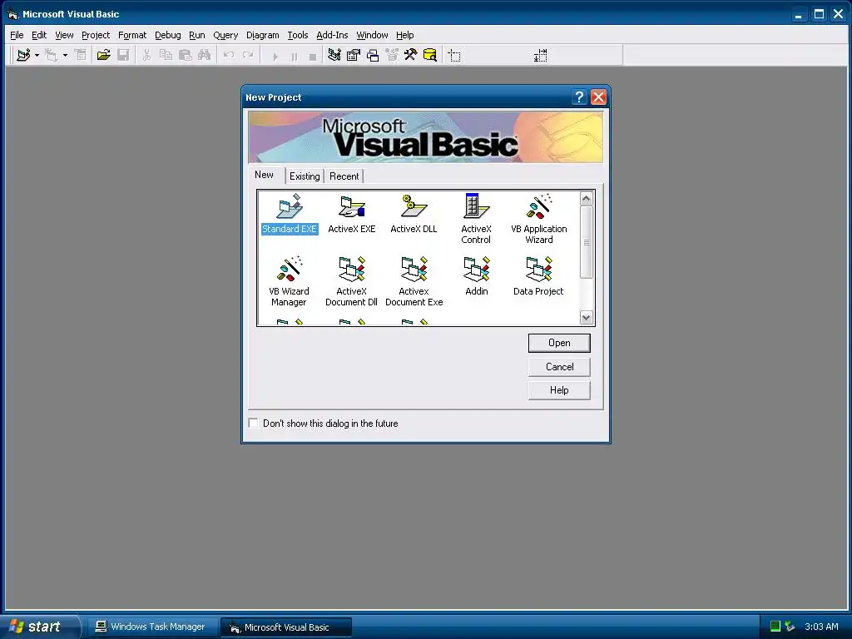852x639 pixels.
Task: Click the End stop button
Action: (x=313, y=56)
